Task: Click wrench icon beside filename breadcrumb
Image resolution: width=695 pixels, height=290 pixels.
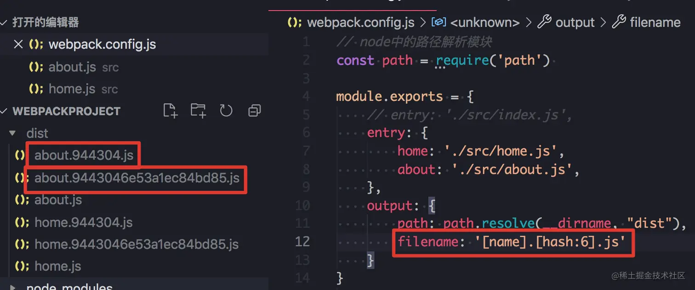Action: pos(619,22)
